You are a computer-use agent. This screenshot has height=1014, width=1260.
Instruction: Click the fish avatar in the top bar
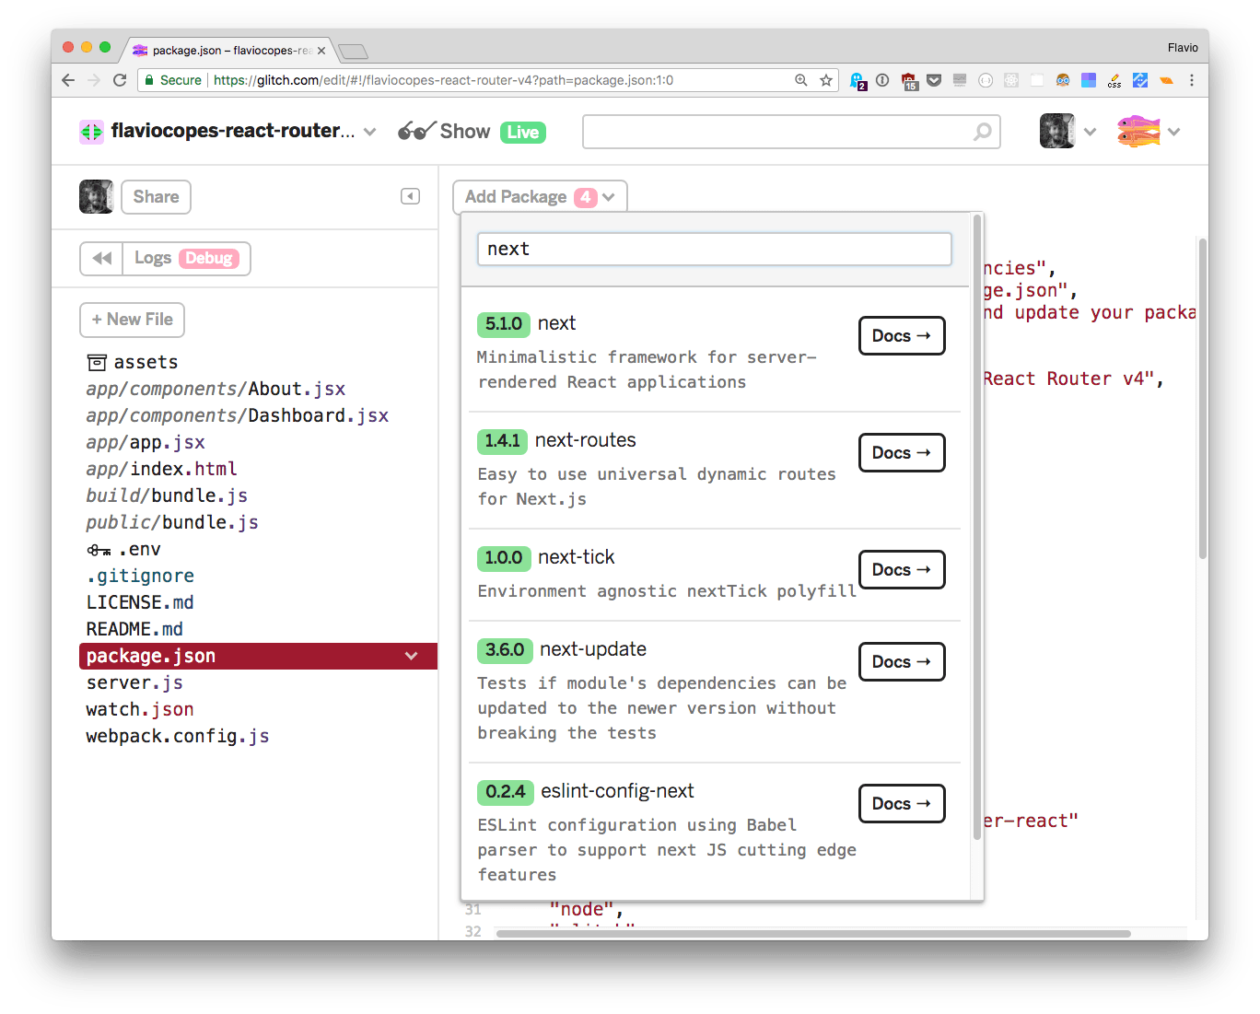[1139, 131]
